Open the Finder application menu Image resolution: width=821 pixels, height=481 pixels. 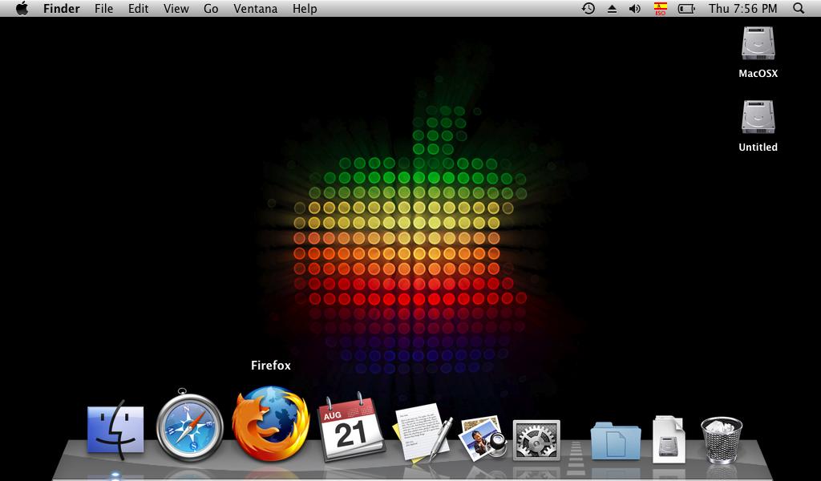(61, 8)
